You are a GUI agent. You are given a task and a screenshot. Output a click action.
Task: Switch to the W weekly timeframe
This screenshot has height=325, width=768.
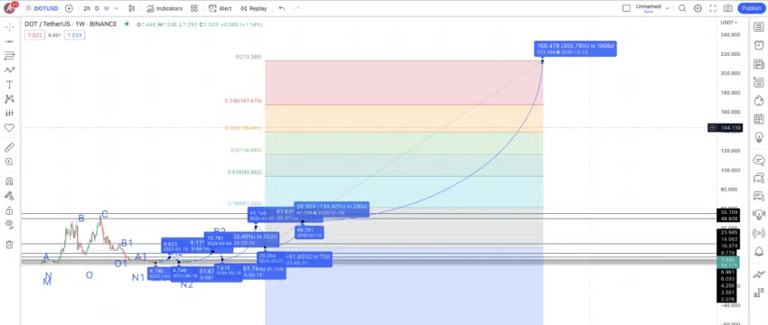107,8
